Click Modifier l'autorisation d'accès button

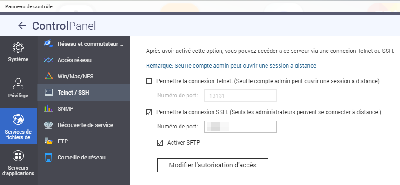pyautogui.click(x=213, y=165)
